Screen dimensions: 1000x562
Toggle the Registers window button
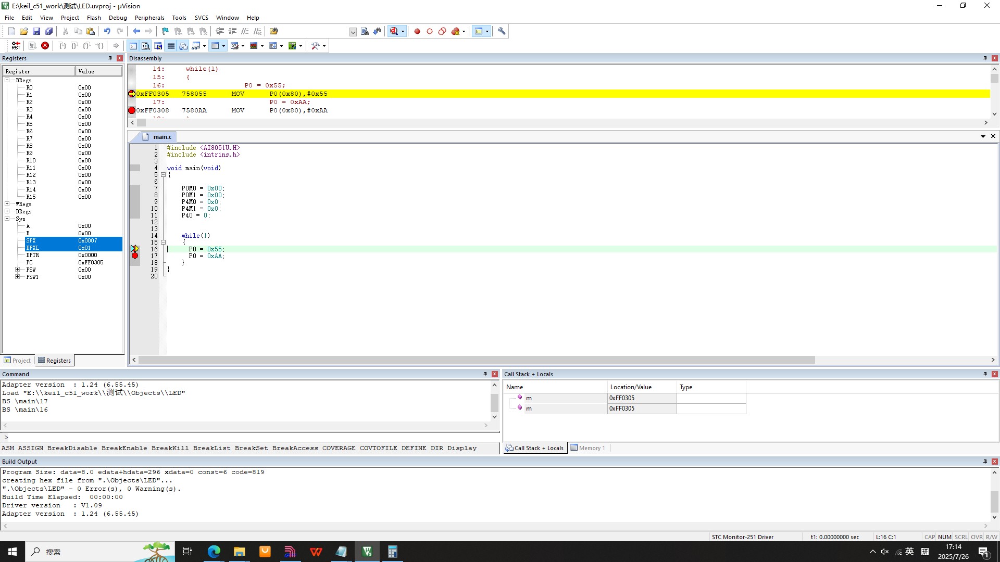(171, 46)
